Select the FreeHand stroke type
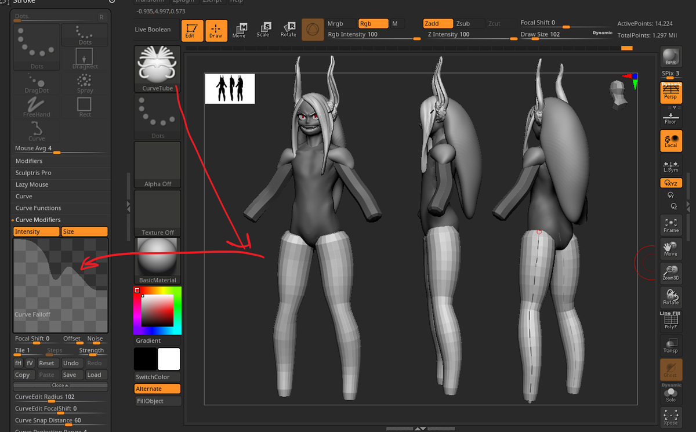Viewport: 696px width, 432px height. click(x=37, y=107)
